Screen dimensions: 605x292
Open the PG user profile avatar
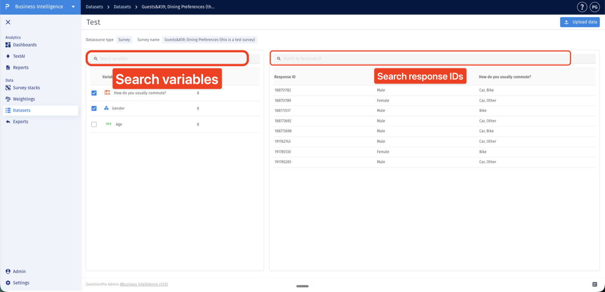(595, 7)
